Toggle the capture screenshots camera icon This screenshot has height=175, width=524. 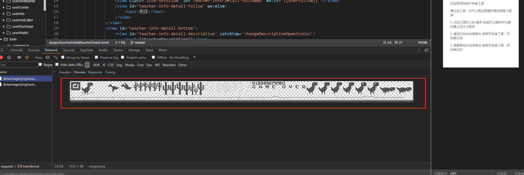tap(19, 57)
